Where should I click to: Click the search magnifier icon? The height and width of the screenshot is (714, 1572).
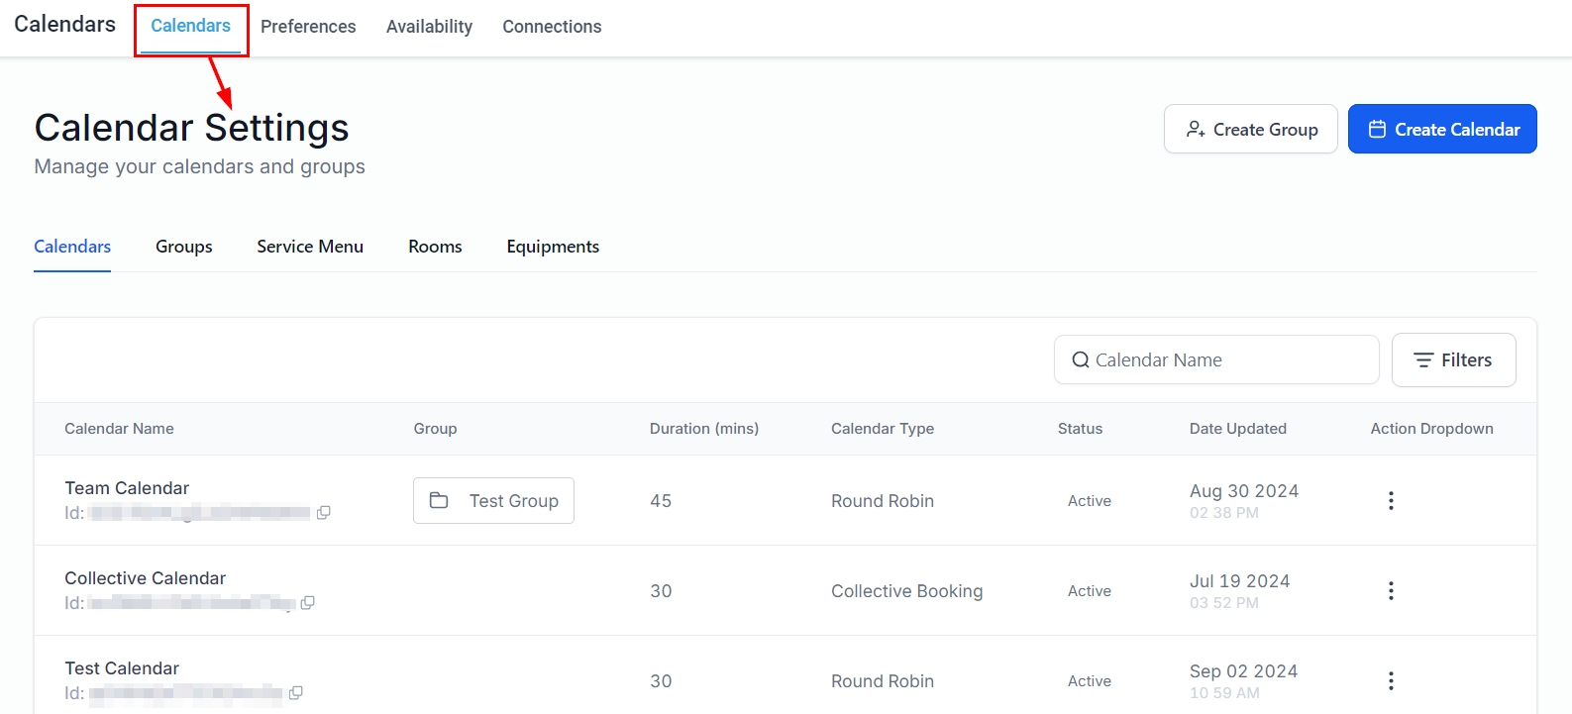(x=1081, y=360)
